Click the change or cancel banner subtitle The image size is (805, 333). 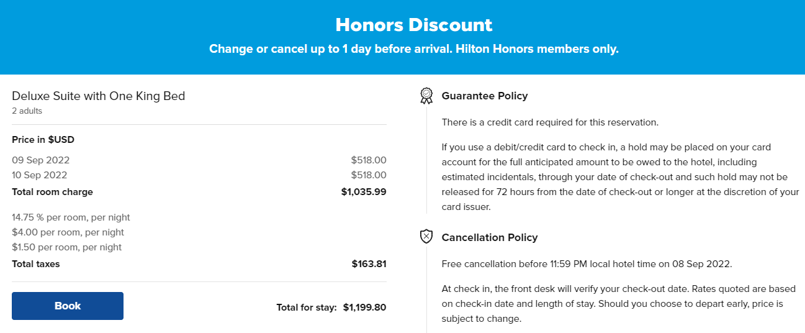414,49
